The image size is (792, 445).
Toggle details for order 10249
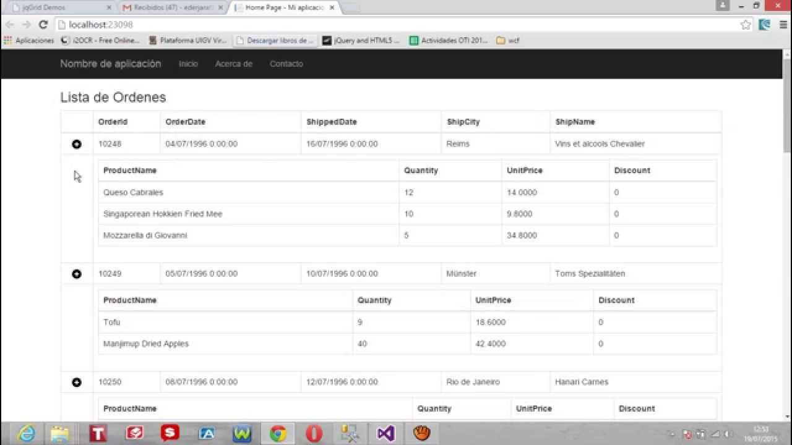click(77, 274)
